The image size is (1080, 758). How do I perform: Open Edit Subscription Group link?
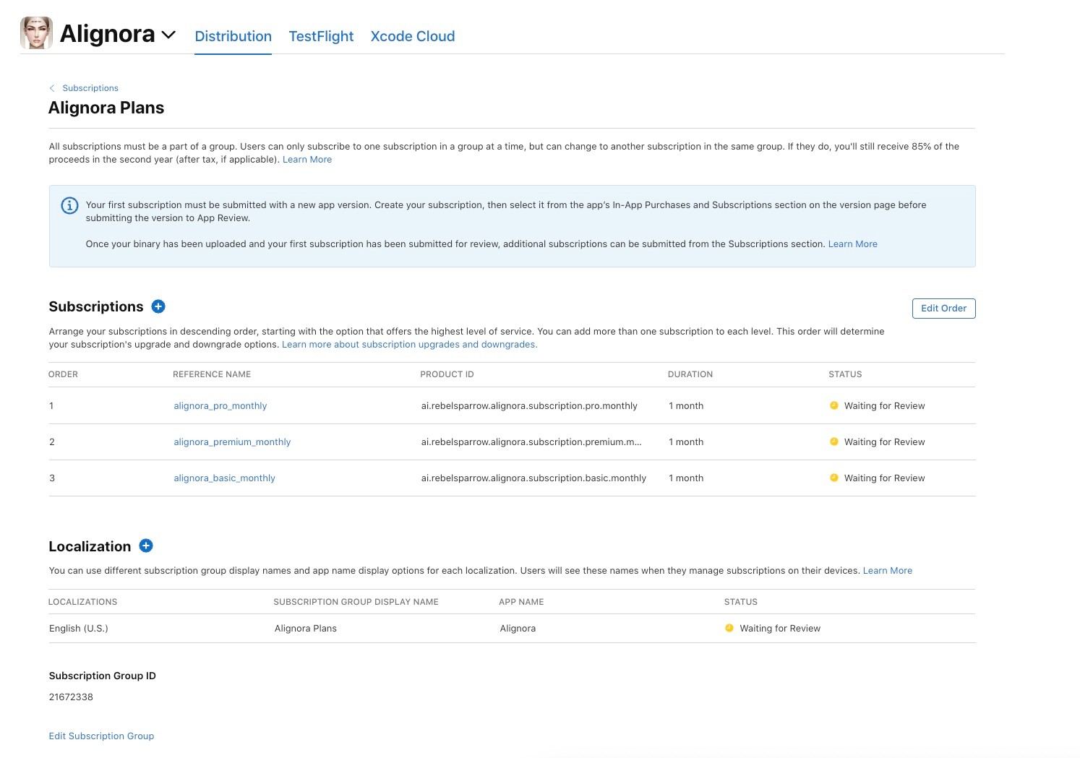101,736
